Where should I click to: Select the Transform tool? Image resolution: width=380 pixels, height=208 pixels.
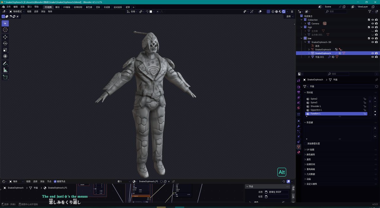click(5, 56)
